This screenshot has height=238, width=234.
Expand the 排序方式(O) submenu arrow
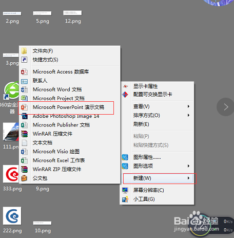(x=188, y=115)
